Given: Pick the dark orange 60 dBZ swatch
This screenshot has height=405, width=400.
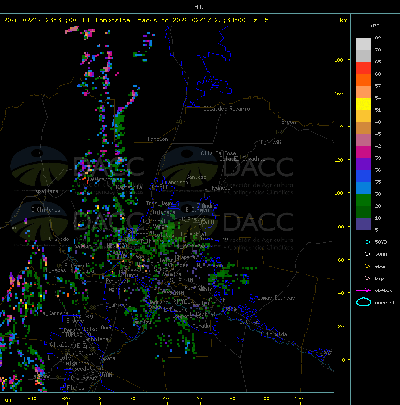Looking at the screenshot, I should pos(363,80).
